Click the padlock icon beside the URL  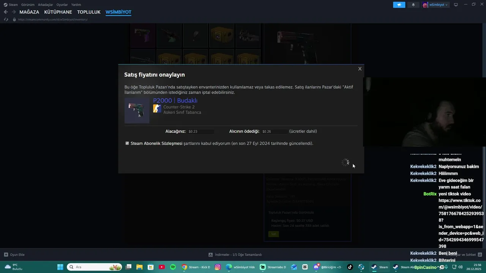tap(14, 19)
